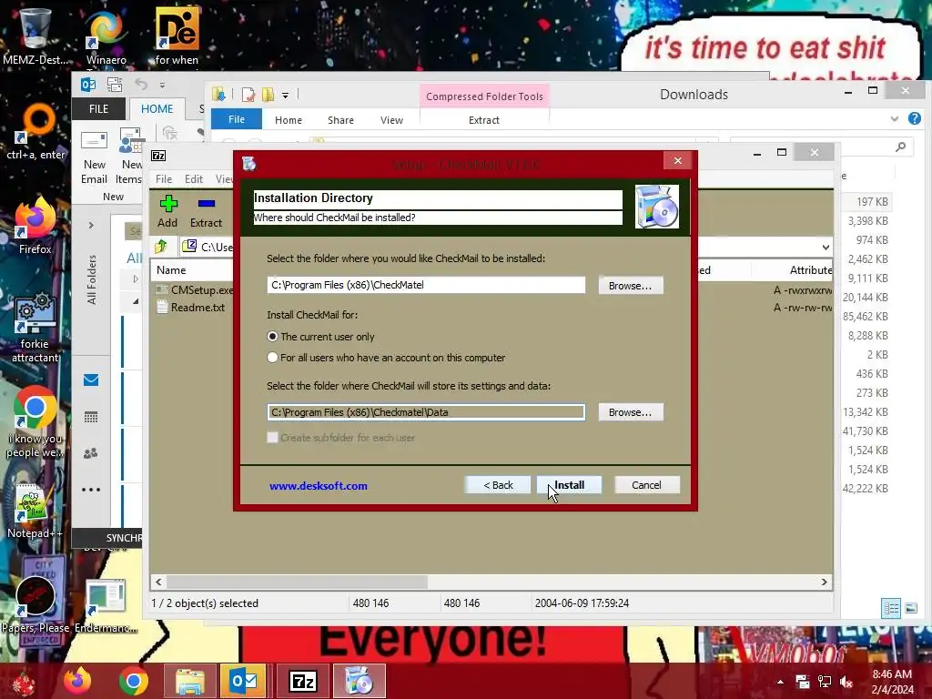Open the Share tab in Downloads explorer
Image resolution: width=932 pixels, height=699 pixels.
[340, 120]
